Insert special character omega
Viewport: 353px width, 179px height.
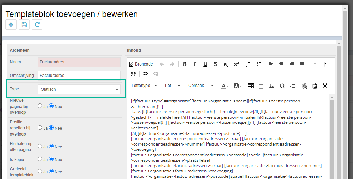(282, 86)
